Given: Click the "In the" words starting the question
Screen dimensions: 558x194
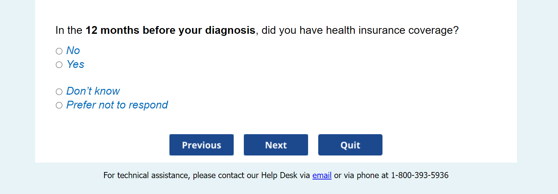Looking at the screenshot, I should pyautogui.click(x=69, y=30).
